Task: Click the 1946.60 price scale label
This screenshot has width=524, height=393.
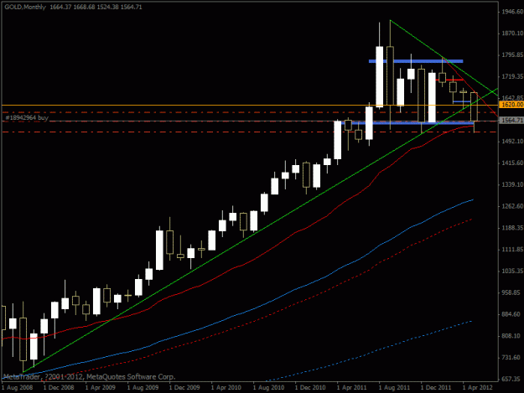Action: point(512,12)
